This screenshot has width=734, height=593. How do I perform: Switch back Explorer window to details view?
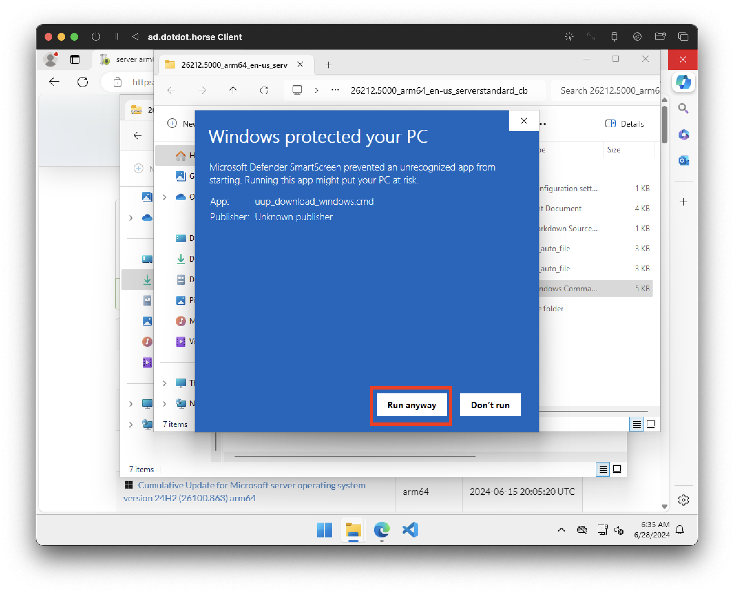pyautogui.click(x=603, y=469)
